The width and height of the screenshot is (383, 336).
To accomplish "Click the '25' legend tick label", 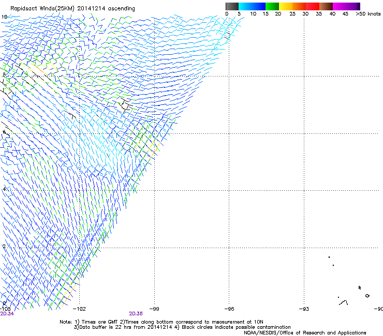I will pyautogui.click(x=292, y=14).
